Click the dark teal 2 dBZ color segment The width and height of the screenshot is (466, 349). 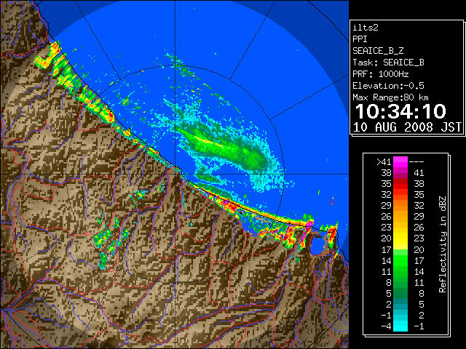(400, 304)
